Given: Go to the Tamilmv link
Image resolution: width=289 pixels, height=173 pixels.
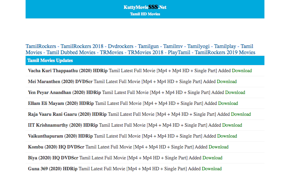Looking at the screenshot, I should click(x=173, y=46).
